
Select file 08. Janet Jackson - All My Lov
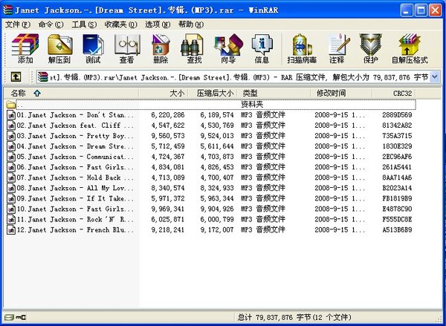pos(75,188)
